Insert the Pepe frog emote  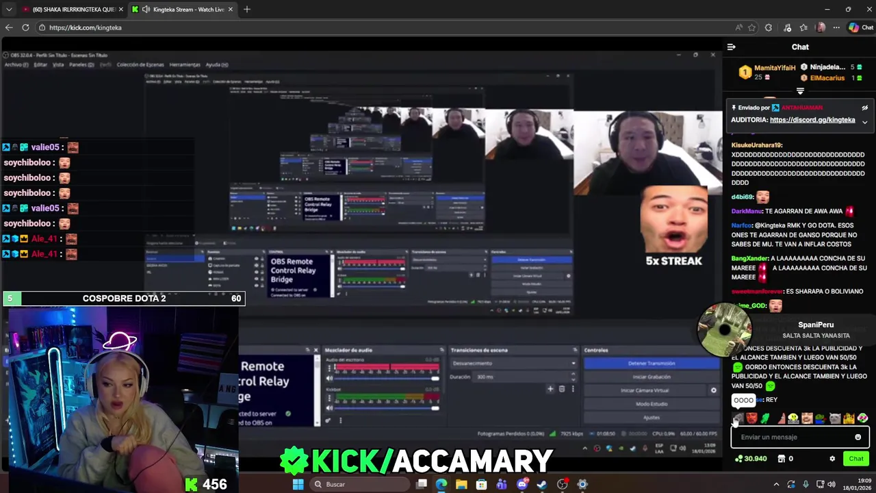click(821, 418)
